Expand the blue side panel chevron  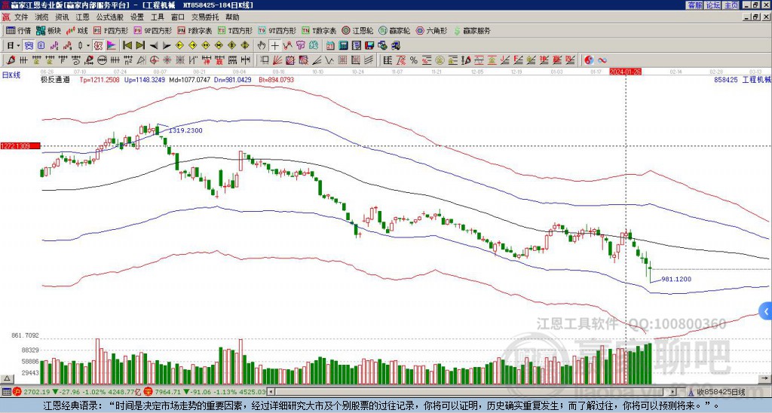[x=767, y=311]
